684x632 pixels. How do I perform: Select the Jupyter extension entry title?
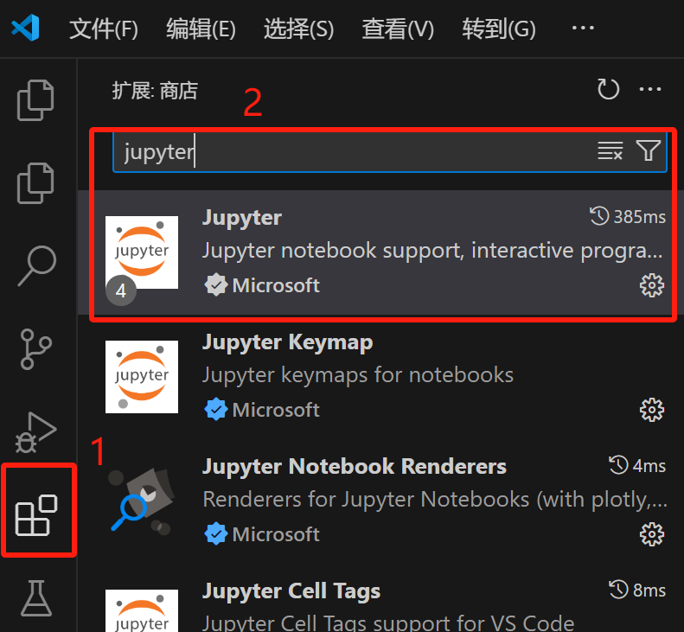pyautogui.click(x=242, y=218)
